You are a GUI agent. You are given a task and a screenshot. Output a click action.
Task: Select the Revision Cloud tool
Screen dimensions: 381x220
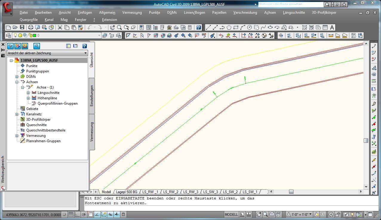click(x=256, y=27)
